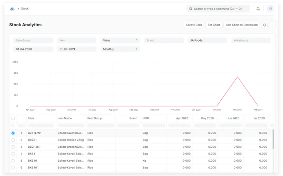This screenshot has height=176, width=283.
Task: Open the Value type dropdown
Action: [120, 40]
